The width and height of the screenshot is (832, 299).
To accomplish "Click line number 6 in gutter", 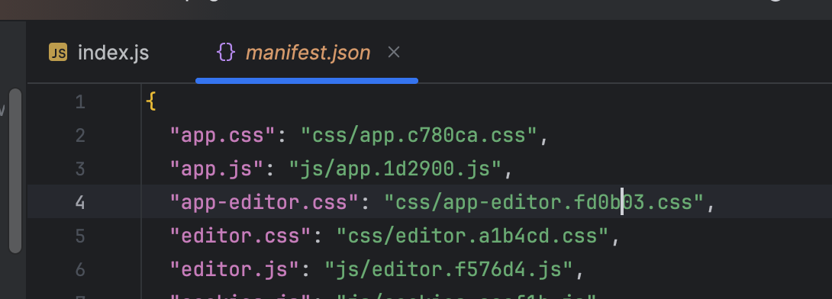I will pyautogui.click(x=80, y=270).
